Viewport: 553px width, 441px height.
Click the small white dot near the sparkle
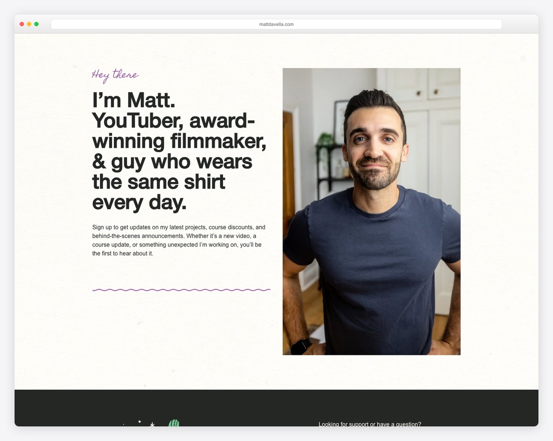click(x=140, y=421)
